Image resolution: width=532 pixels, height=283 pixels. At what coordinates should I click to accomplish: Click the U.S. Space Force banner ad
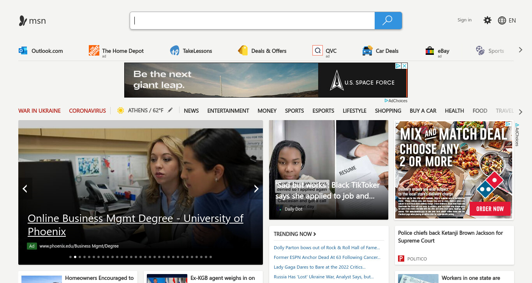click(x=266, y=80)
